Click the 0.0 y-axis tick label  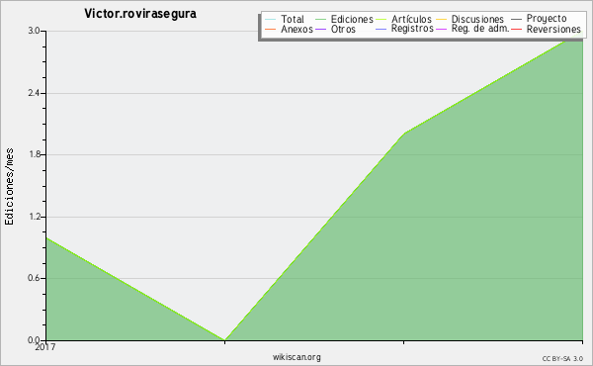pyautogui.click(x=34, y=340)
